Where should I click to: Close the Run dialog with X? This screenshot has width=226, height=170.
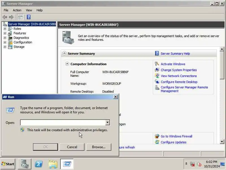click(116, 97)
